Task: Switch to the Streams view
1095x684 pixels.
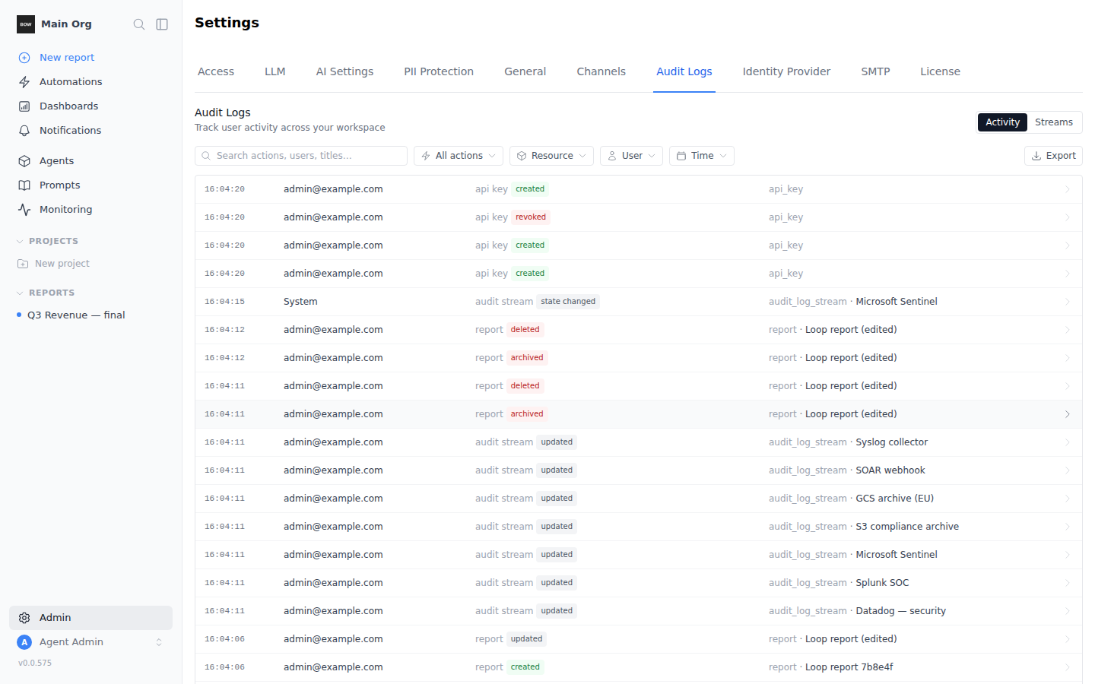Action: 1054,122
